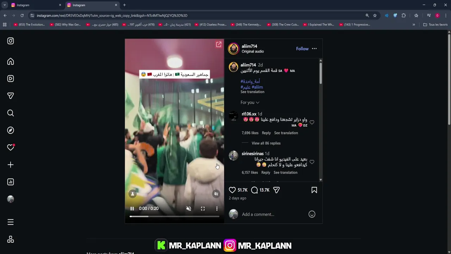Open the Explore compass icon
This screenshot has height=254, width=451.
[x=11, y=130]
